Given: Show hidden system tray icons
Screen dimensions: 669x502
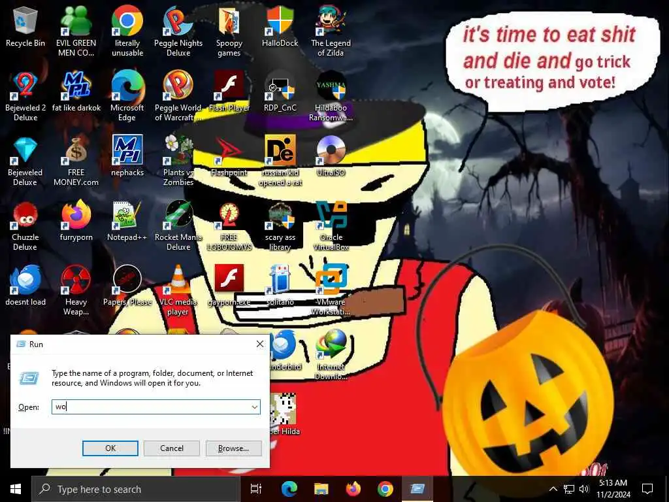Looking at the screenshot, I should click(553, 489).
